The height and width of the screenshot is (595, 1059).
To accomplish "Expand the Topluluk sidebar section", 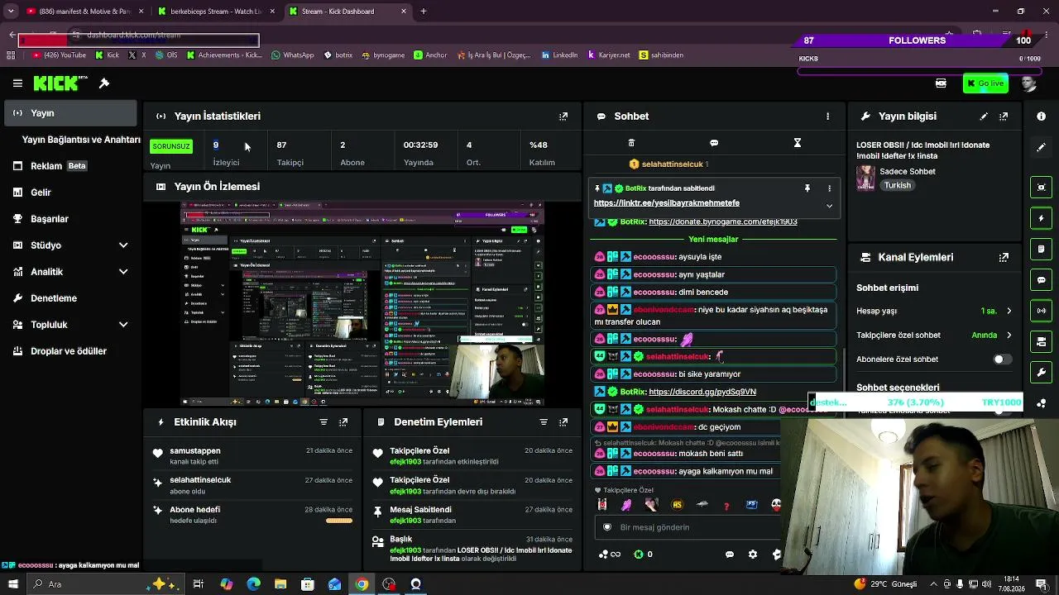I will (x=123, y=325).
